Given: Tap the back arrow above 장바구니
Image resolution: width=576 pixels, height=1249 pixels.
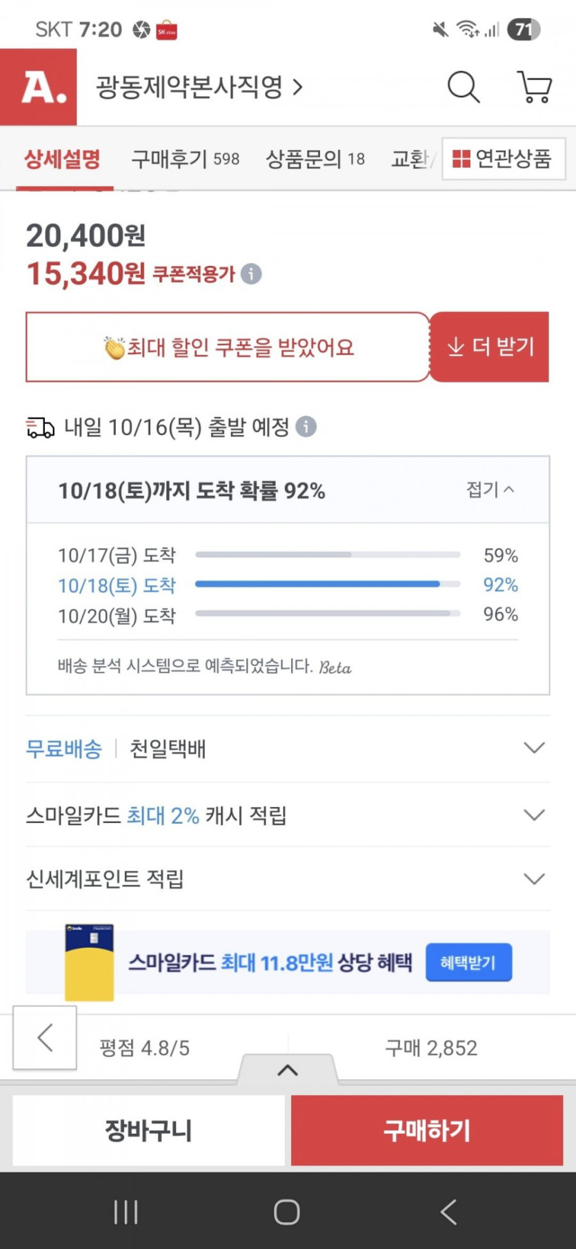Looking at the screenshot, I should pyautogui.click(x=45, y=1037).
